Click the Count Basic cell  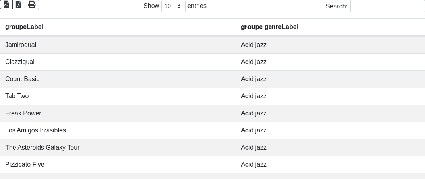(22, 79)
